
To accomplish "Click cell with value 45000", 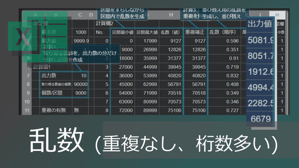I will 122,84.
